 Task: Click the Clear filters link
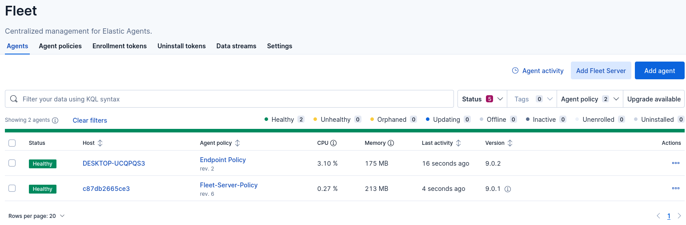(x=90, y=120)
